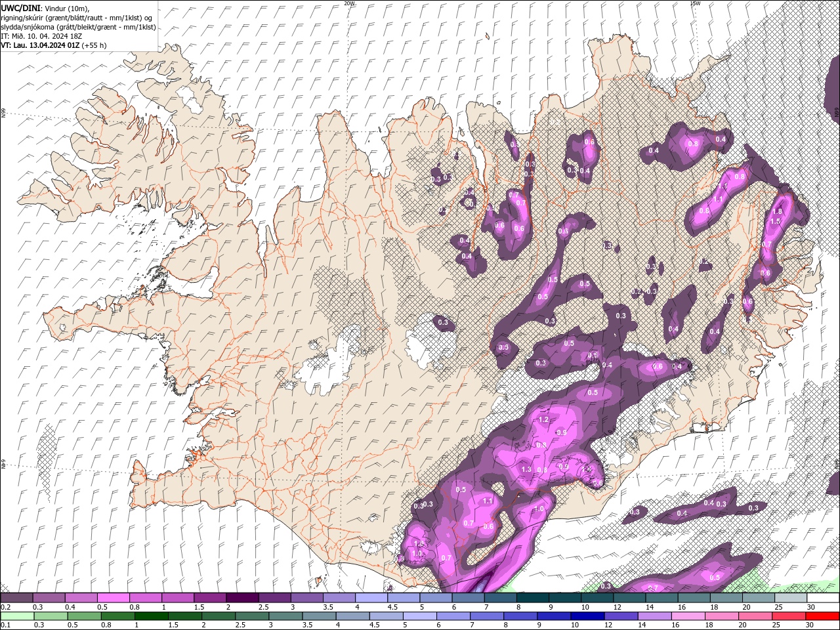Pick the 0.3 purple swatch in the top snow legend row
Image resolution: width=840 pixels, height=630 pixels.
(x=49, y=598)
